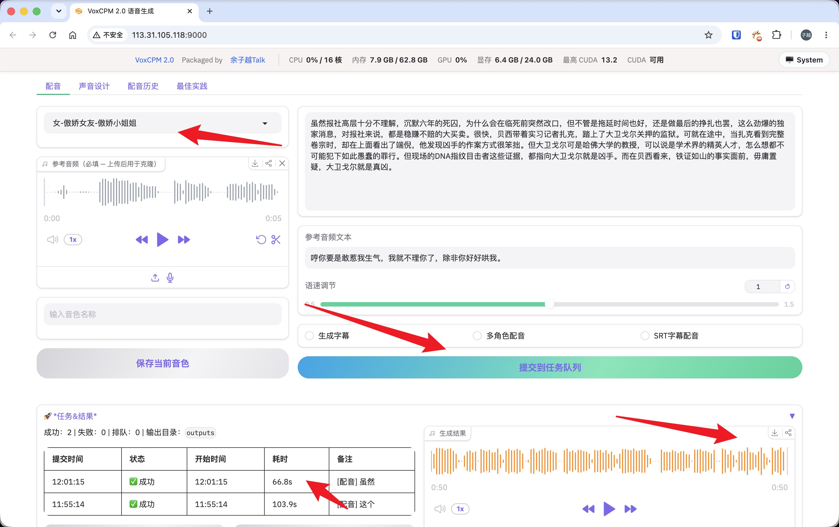The width and height of the screenshot is (839, 527).
Task: Open the VoxCPM 2.0 link
Action: coord(154,60)
